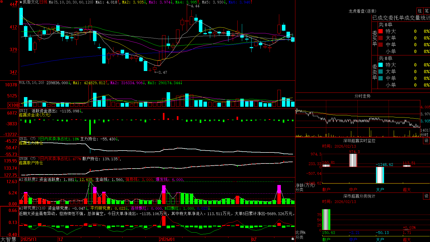Click the 4.44 high price annotation
This screenshot has width=430, height=242.
pos(195,6)
